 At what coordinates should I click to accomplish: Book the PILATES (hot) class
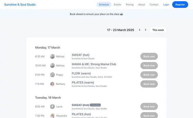[x=149, y=115]
